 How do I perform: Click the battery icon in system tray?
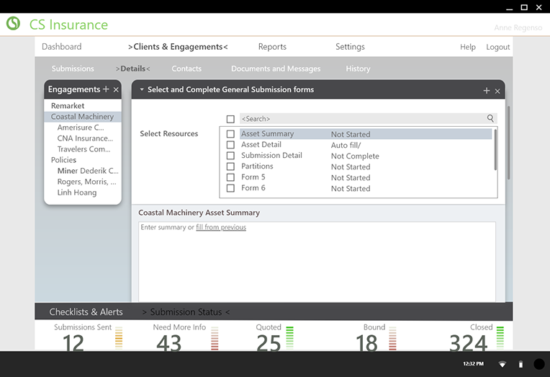(x=520, y=364)
